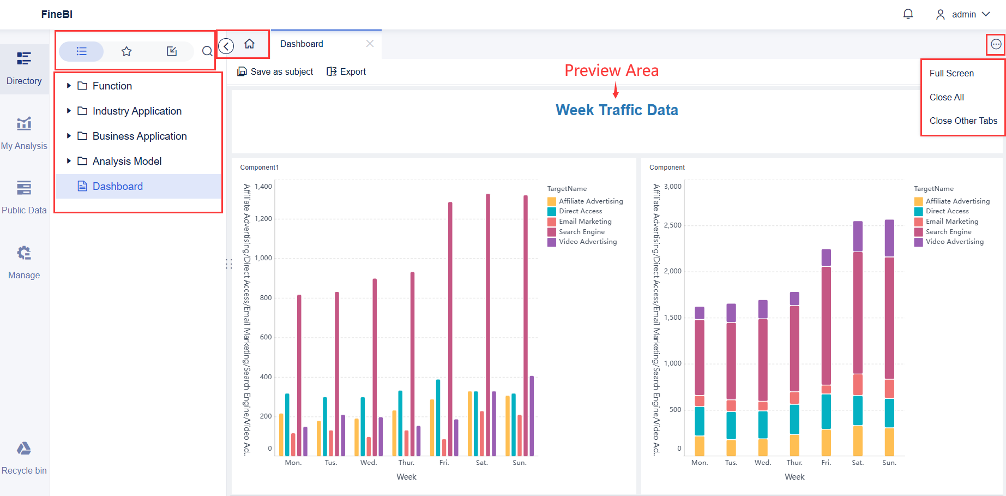Select Full Screen from the menu
Screen dimensions: 1006x496
coord(951,73)
